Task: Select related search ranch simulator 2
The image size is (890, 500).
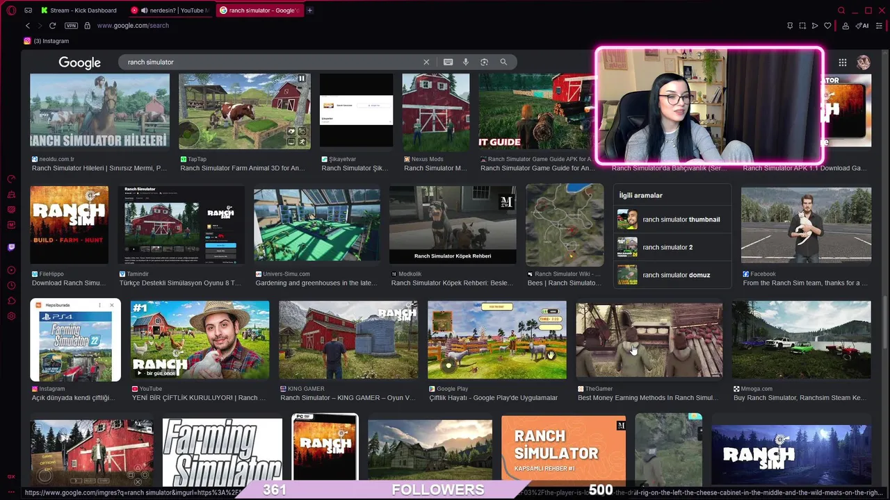Action: (x=672, y=247)
